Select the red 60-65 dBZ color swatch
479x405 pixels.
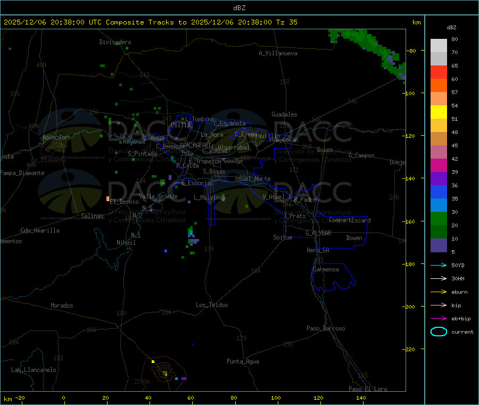coord(439,72)
